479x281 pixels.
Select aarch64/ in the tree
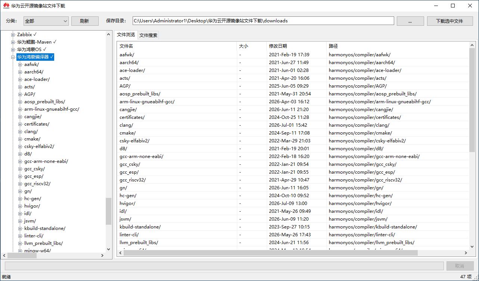click(34, 72)
